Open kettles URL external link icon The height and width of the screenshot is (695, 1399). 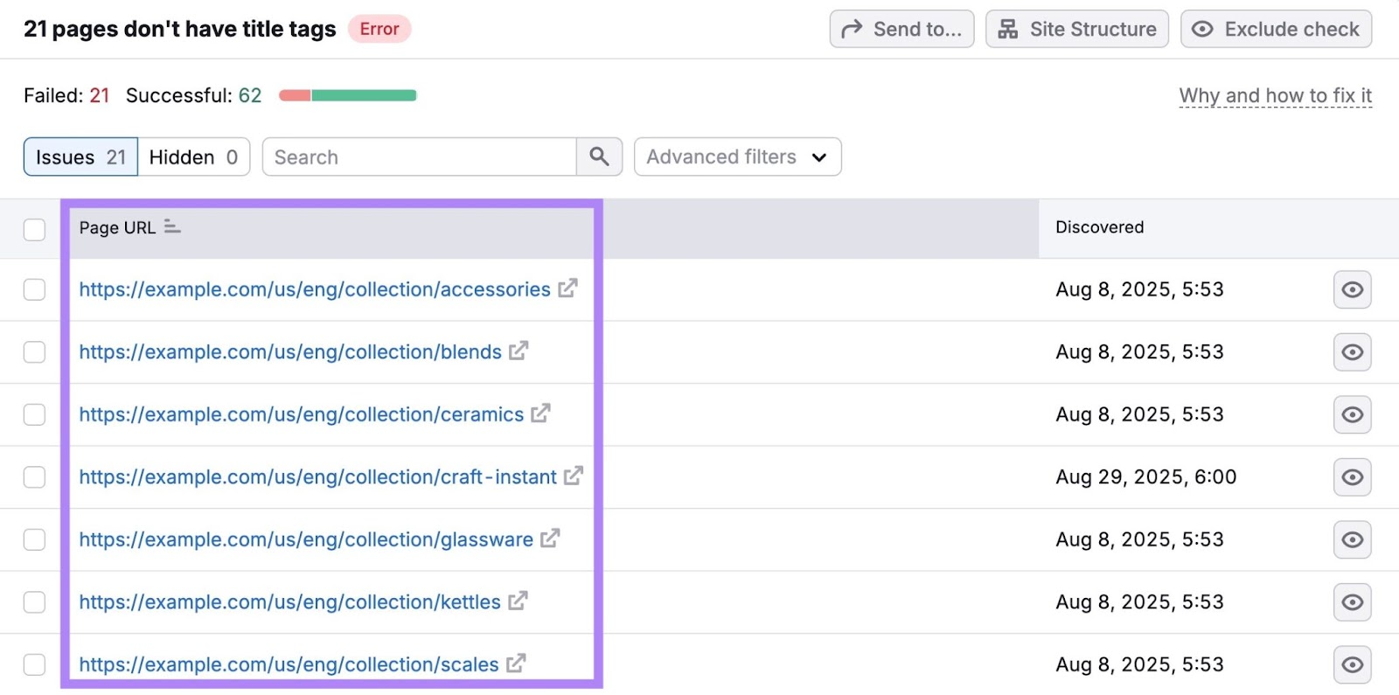(x=518, y=601)
